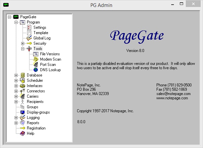Viewport: 203px width, 148px height.
Task: Open the Global Log book icon
Action: [29, 38]
